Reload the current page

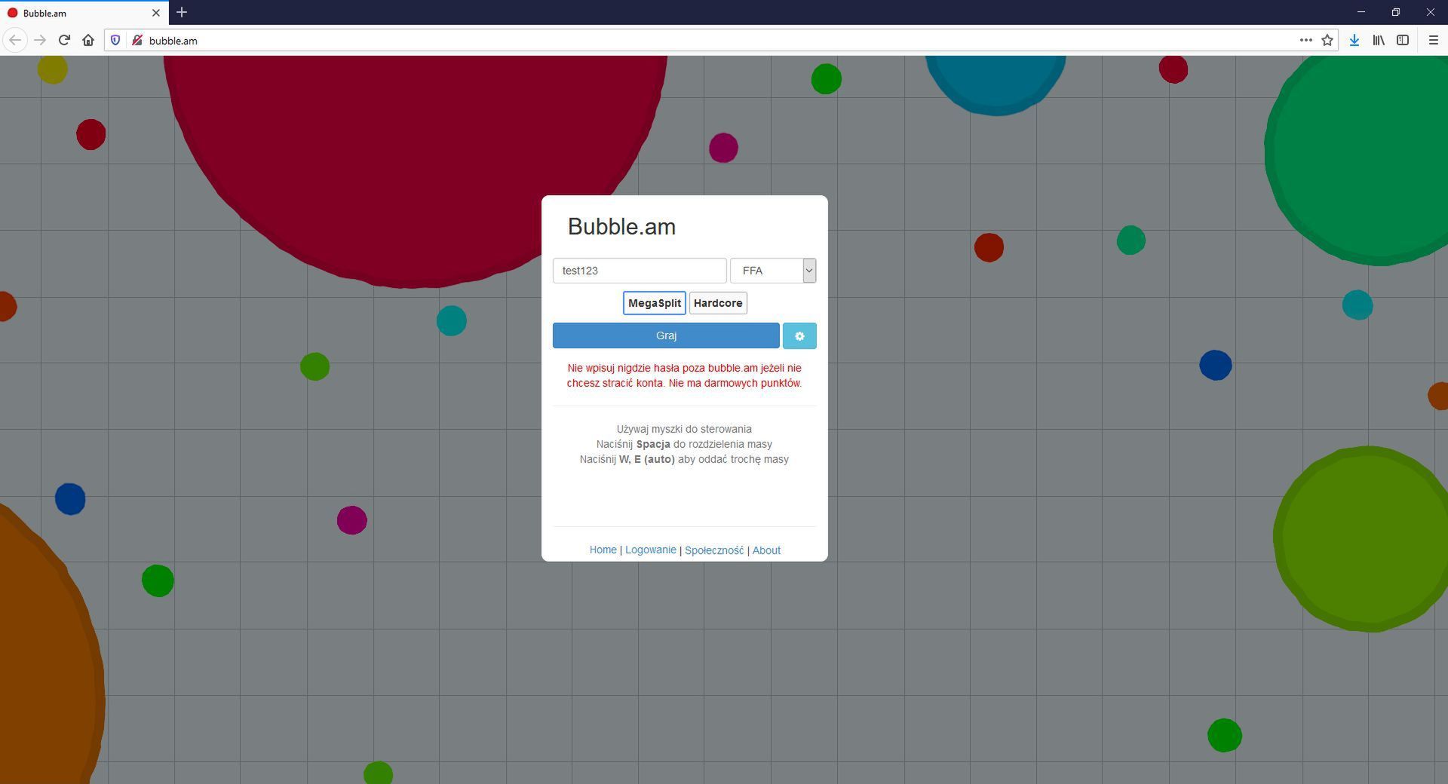[x=64, y=41]
